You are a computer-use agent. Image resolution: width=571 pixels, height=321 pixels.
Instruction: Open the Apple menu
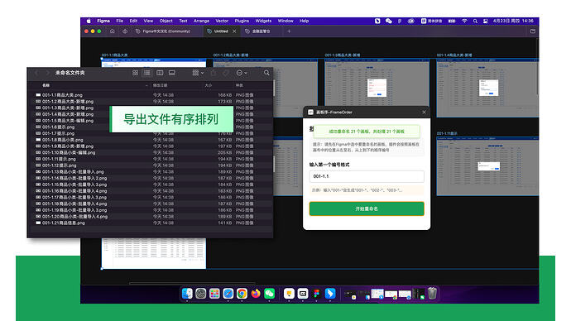click(x=89, y=22)
